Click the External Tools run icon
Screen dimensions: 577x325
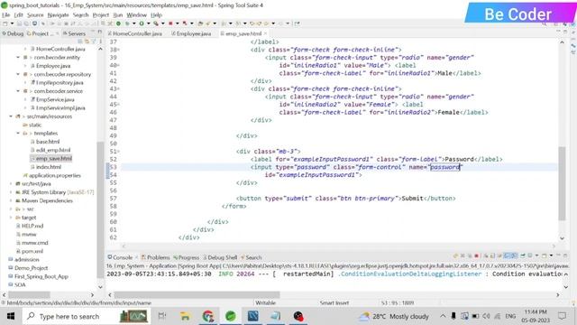[156, 23]
